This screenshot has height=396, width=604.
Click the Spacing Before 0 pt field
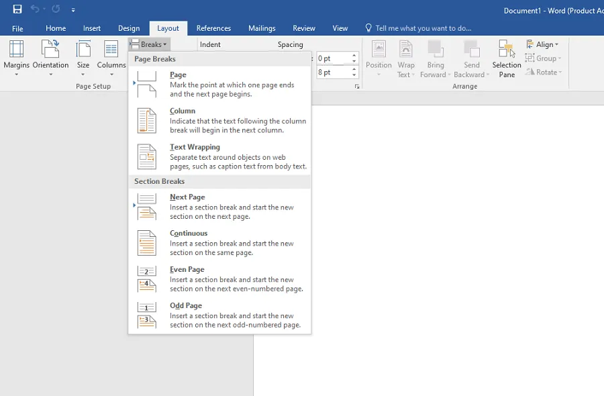point(333,58)
